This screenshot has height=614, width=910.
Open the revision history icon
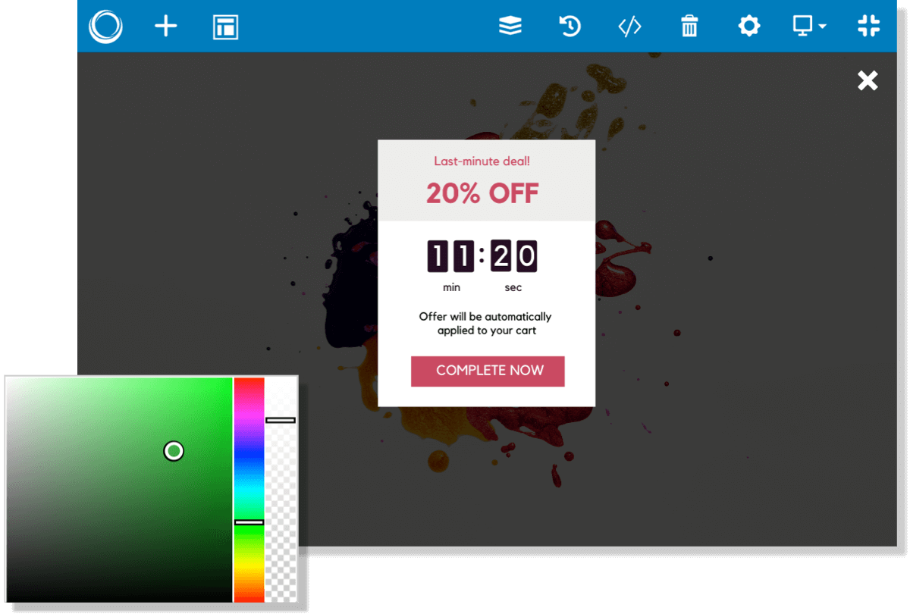(570, 26)
